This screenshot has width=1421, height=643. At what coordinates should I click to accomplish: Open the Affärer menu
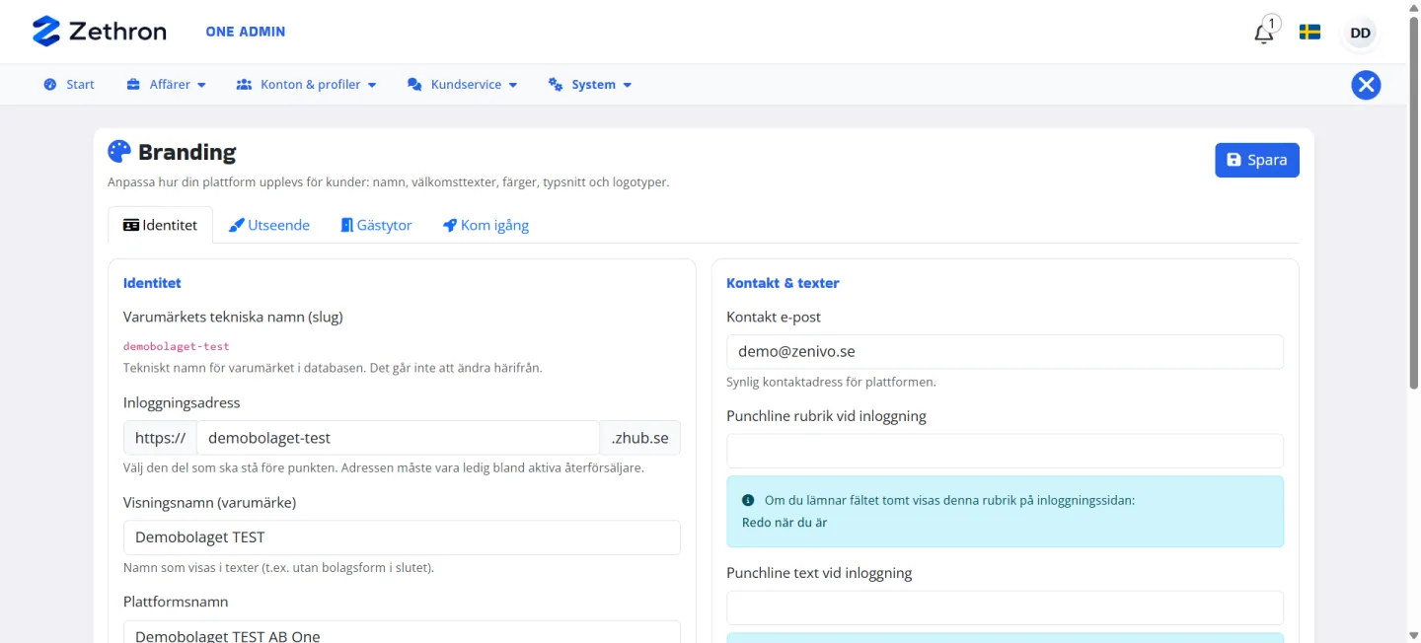tap(167, 85)
